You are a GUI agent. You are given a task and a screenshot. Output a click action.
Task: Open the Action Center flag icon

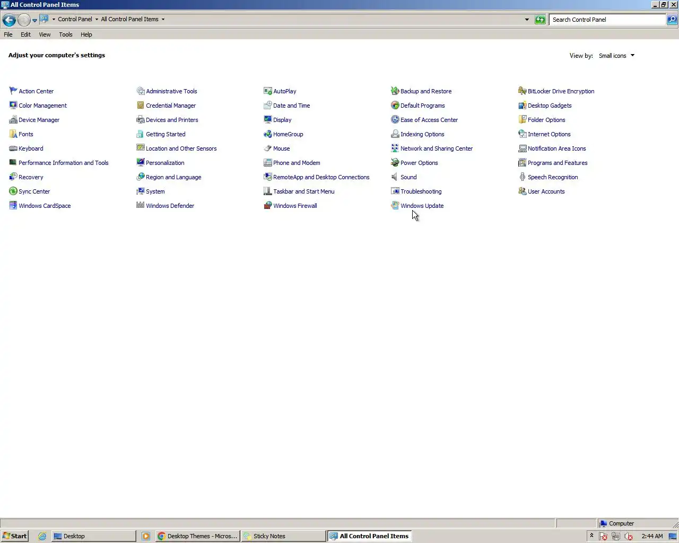[13, 91]
